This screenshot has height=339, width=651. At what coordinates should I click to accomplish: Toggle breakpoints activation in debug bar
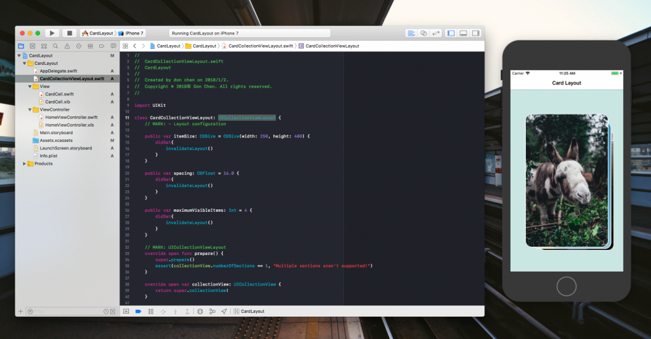138,311
